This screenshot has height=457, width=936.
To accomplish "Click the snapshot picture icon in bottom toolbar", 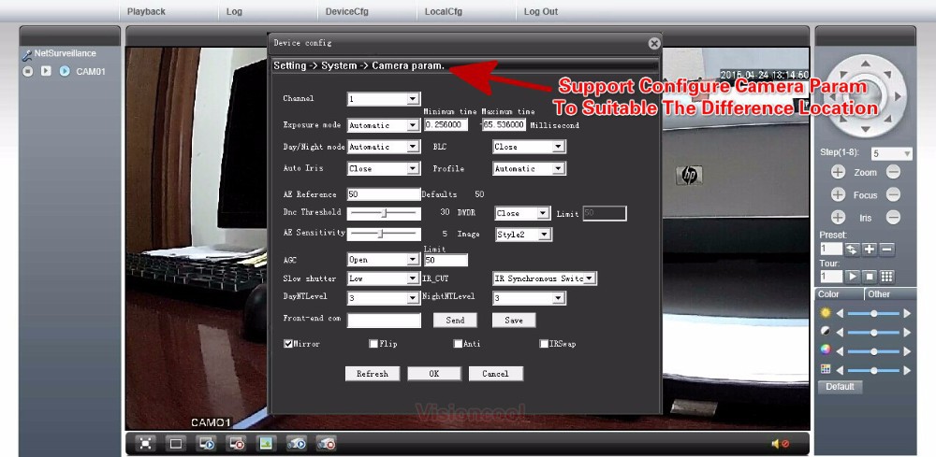I will point(266,443).
